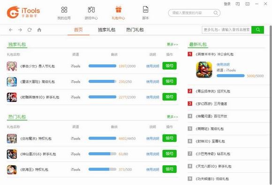
Task: Open 《天龙八部3D》新手礼包 in latest list
Action: pos(213,166)
